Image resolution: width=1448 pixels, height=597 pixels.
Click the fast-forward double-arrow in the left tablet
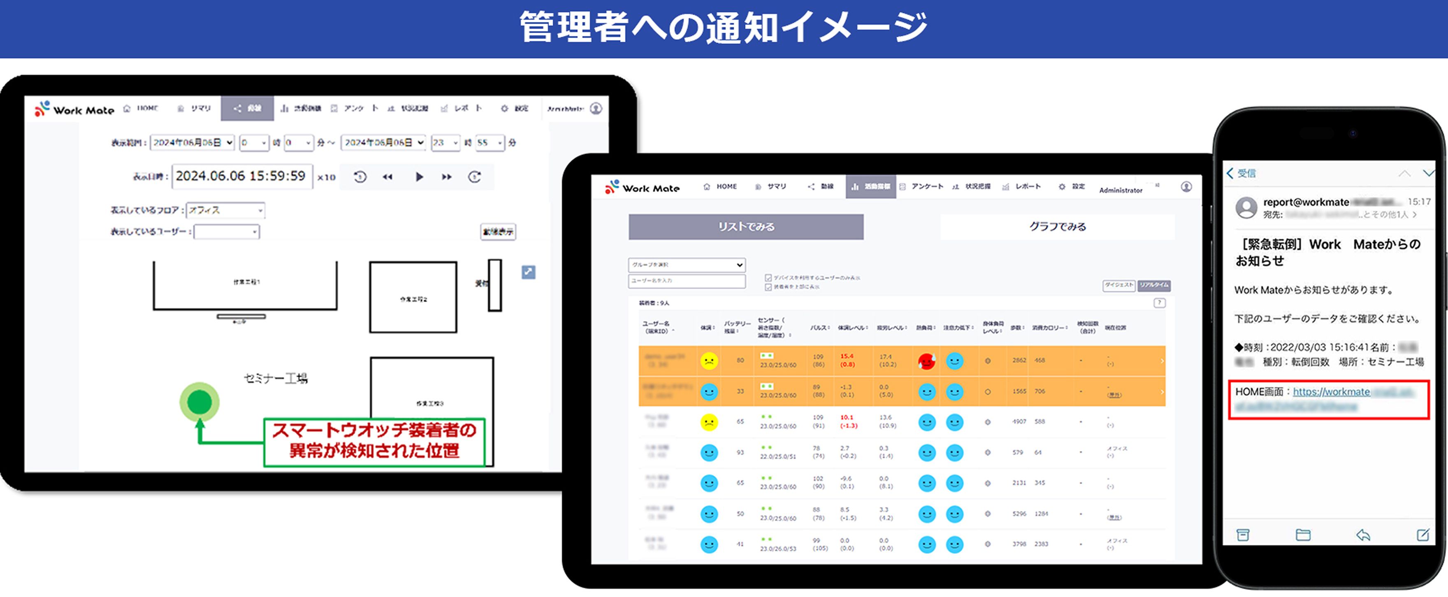click(447, 177)
